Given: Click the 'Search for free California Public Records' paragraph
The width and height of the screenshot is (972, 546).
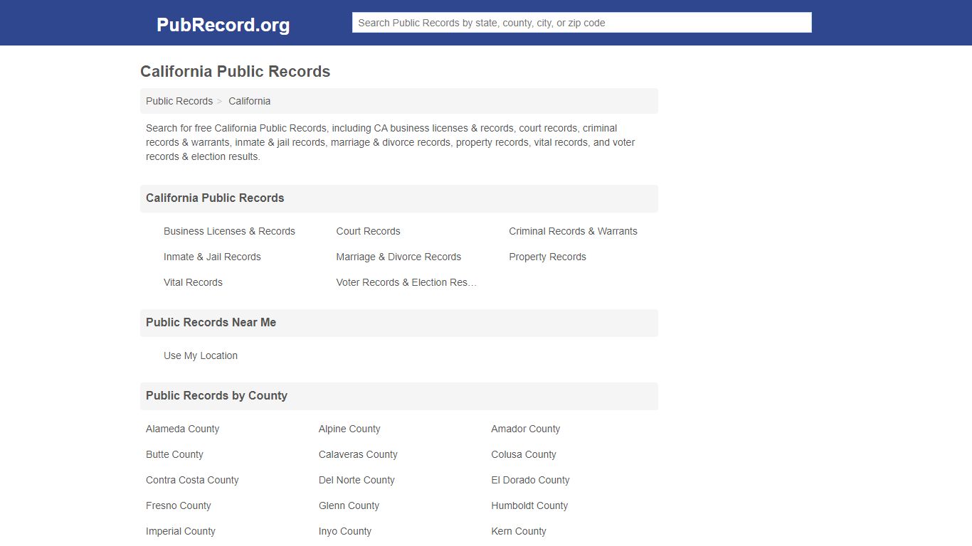Looking at the screenshot, I should (x=391, y=142).
